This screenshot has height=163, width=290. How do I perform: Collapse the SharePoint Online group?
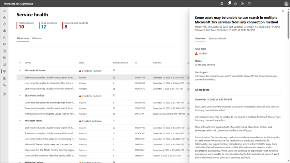(19, 95)
